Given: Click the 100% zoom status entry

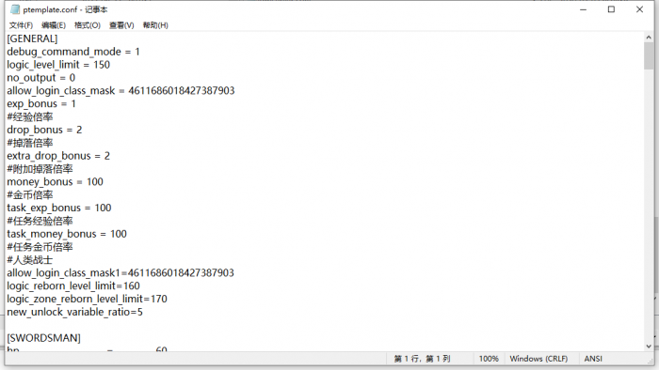Looking at the screenshot, I should coord(489,359).
